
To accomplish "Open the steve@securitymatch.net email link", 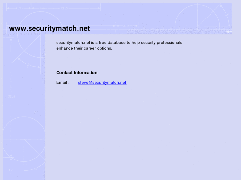I will pos(102,83).
